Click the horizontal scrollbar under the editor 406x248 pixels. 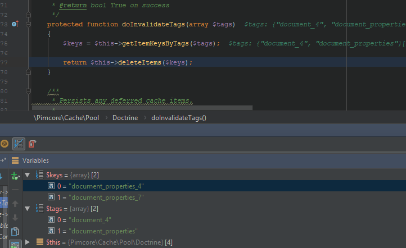tap(142, 108)
